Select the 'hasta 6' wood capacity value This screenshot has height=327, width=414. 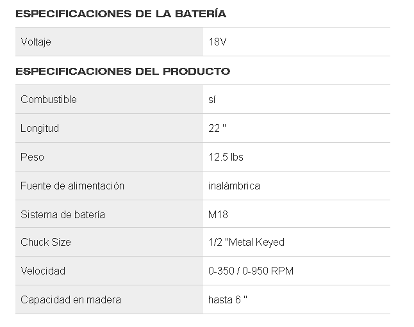click(x=228, y=299)
